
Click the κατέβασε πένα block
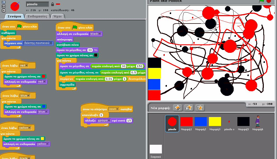(x=68, y=45)
